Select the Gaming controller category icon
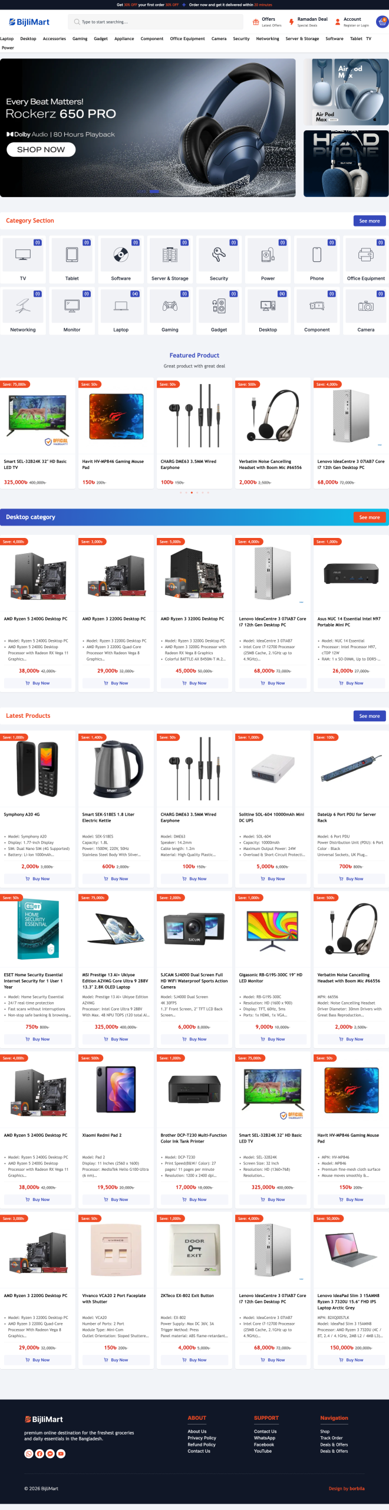 point(170,306)
